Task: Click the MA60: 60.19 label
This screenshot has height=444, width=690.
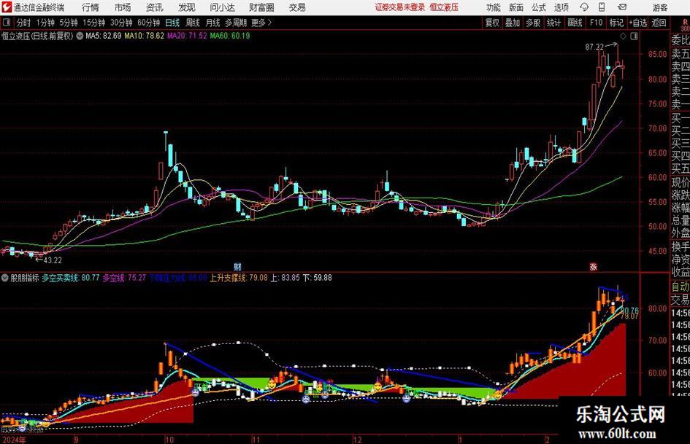Action: click(x=230, y=36)
